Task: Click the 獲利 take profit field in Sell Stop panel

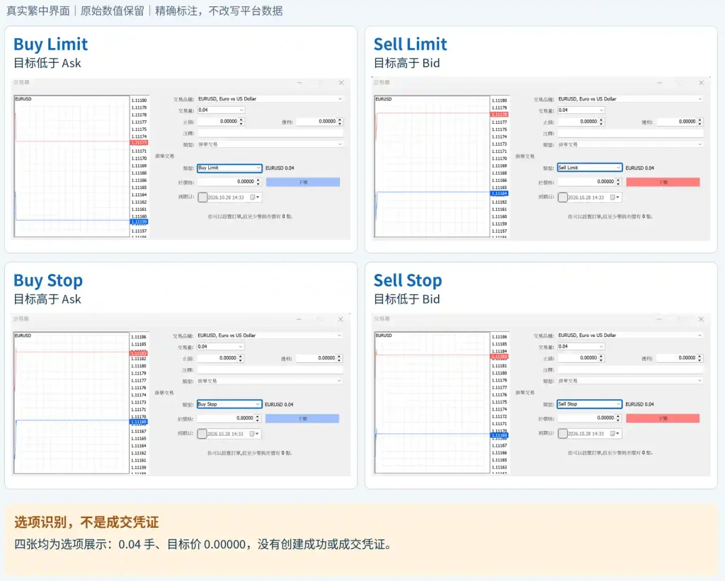Action: click(x=677, y=358)
